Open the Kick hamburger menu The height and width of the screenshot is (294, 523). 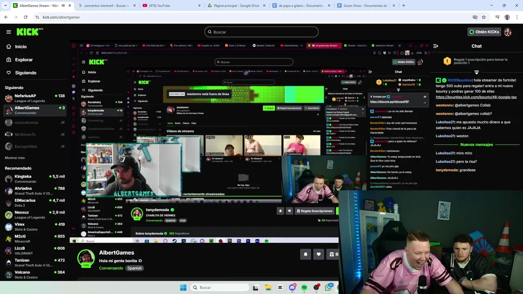tap(9, 32)
